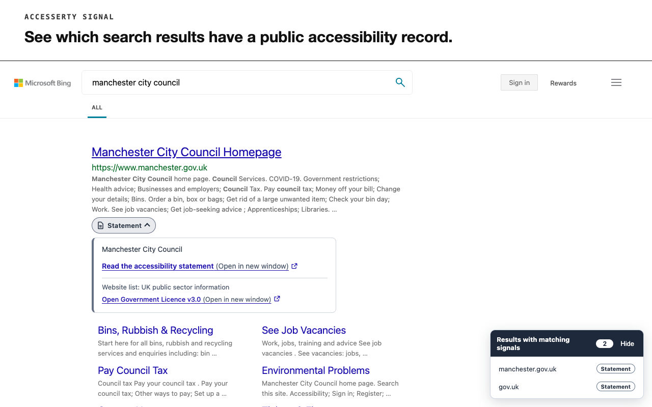Click external-link icon after Open Government Licence
This screenshot has width=652, height=407.
277,299
